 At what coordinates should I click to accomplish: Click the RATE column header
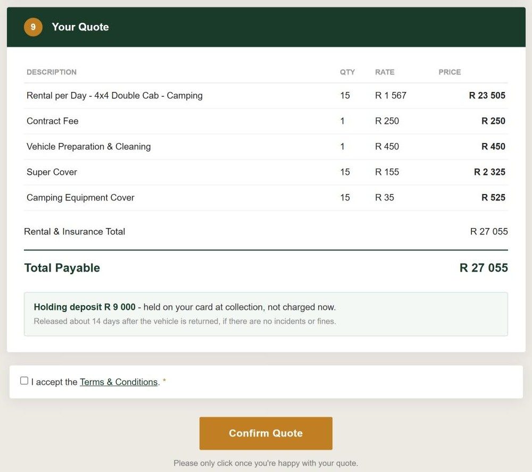(x=385, y=72)
